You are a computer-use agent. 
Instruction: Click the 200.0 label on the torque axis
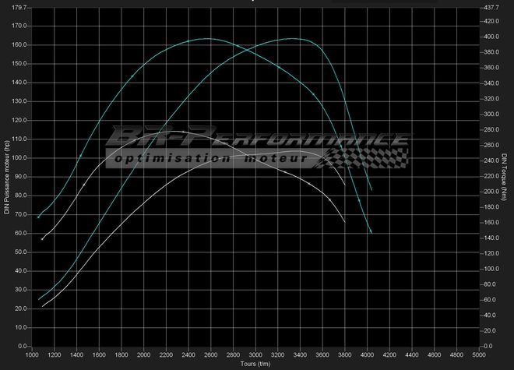(x=491, y=192)
